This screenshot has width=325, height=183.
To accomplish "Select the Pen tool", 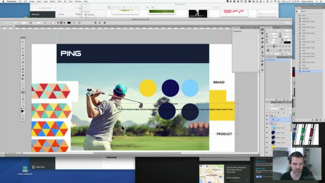I will (23, 89).
